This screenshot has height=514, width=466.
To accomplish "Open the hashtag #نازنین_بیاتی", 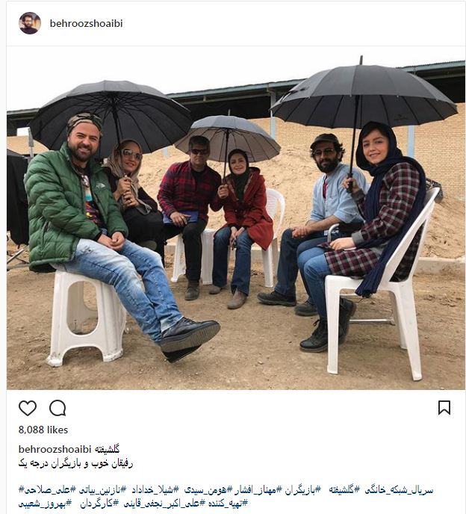I will [x=102, y=490].
